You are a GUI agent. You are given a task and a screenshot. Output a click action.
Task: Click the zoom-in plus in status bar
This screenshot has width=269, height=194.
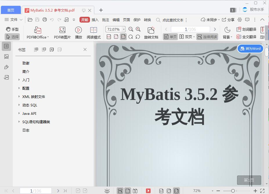click(255, 191)
